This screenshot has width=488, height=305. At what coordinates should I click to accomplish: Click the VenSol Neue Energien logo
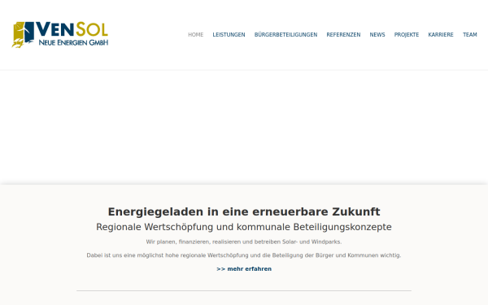(59, 34)
